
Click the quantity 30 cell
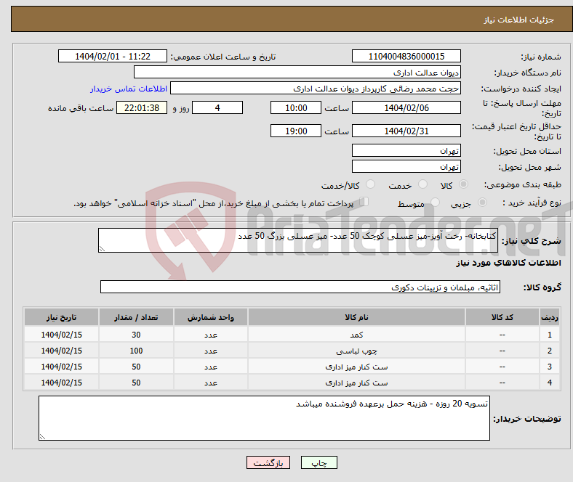[136, 335]
